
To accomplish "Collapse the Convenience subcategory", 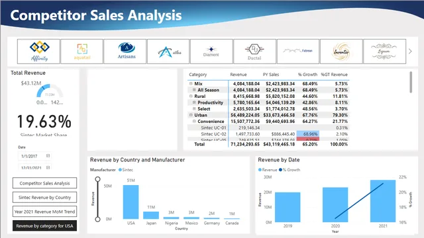I will coord(194,122).
